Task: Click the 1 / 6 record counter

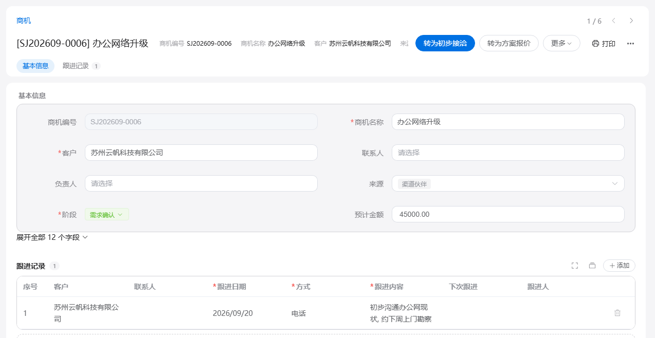Action: [594, 21]
